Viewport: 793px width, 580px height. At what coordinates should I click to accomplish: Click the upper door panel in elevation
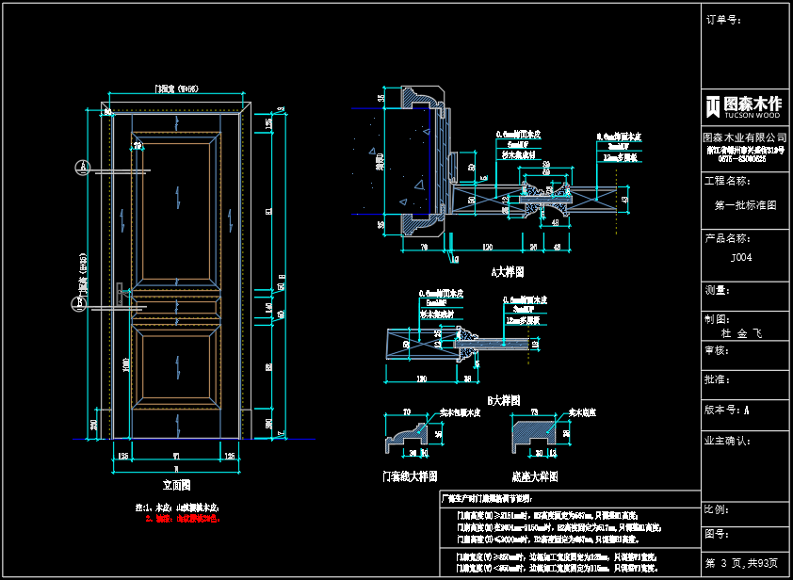click(178, 209)
